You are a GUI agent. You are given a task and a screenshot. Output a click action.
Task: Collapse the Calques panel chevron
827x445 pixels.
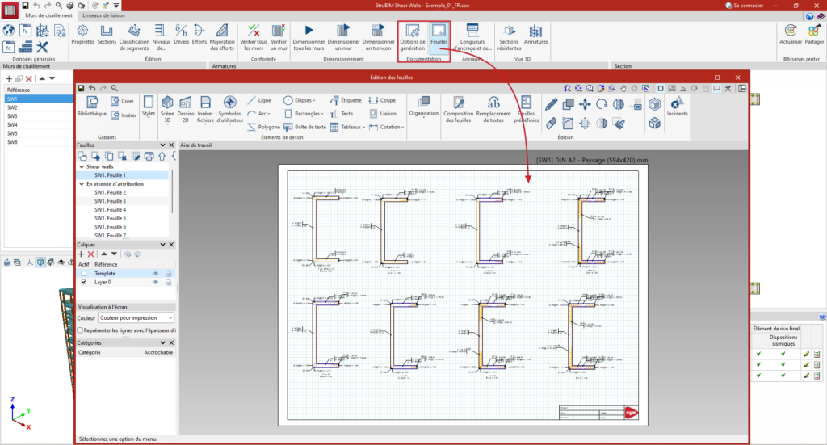(x=162, y=245)
